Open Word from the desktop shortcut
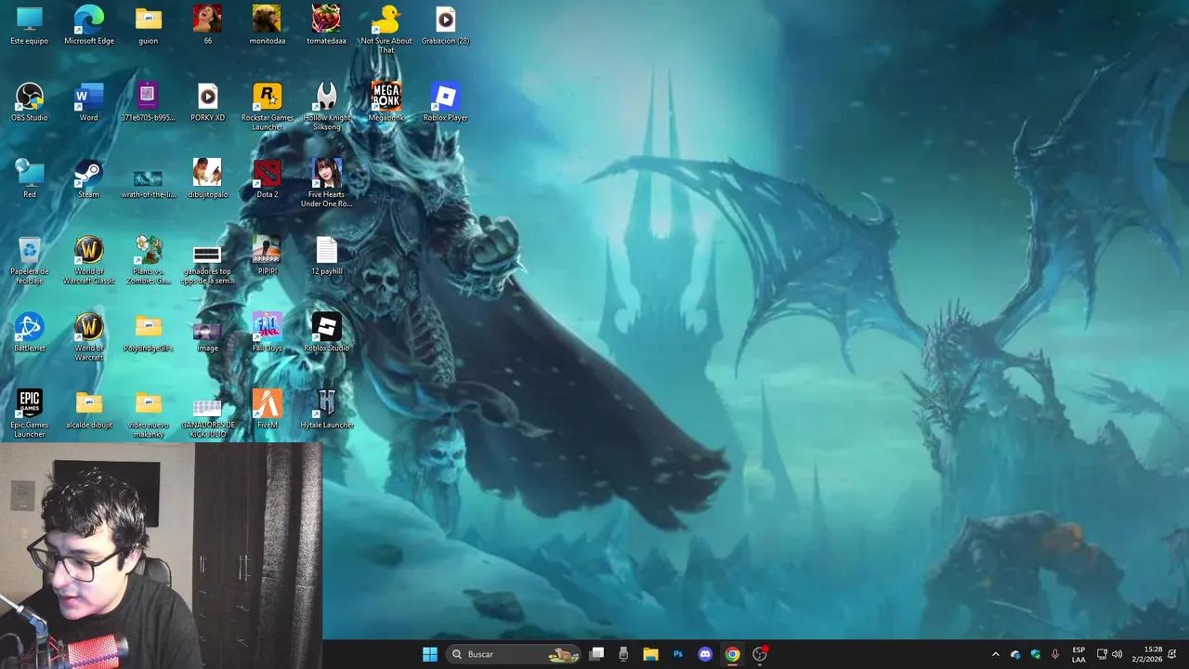 coord(89,102)
